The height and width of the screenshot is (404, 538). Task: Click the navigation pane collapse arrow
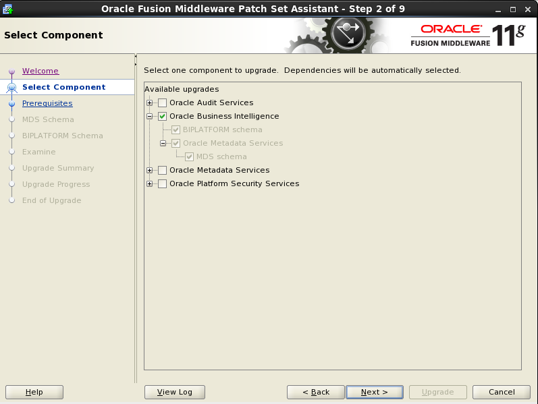136,56
